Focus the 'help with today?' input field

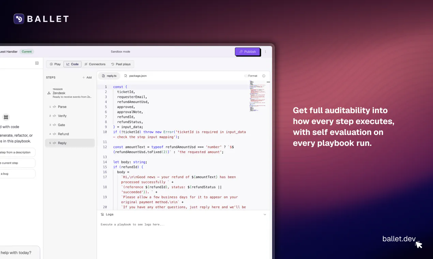pyautogui.click(x=20, y=253)
